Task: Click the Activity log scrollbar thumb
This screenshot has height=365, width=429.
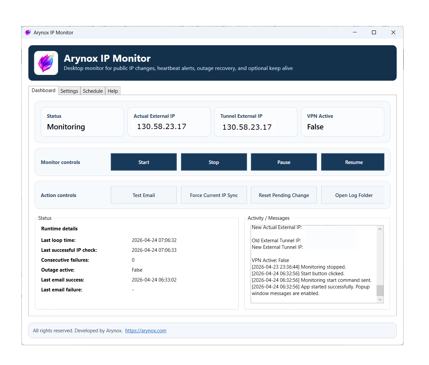Action: point(380,290)
